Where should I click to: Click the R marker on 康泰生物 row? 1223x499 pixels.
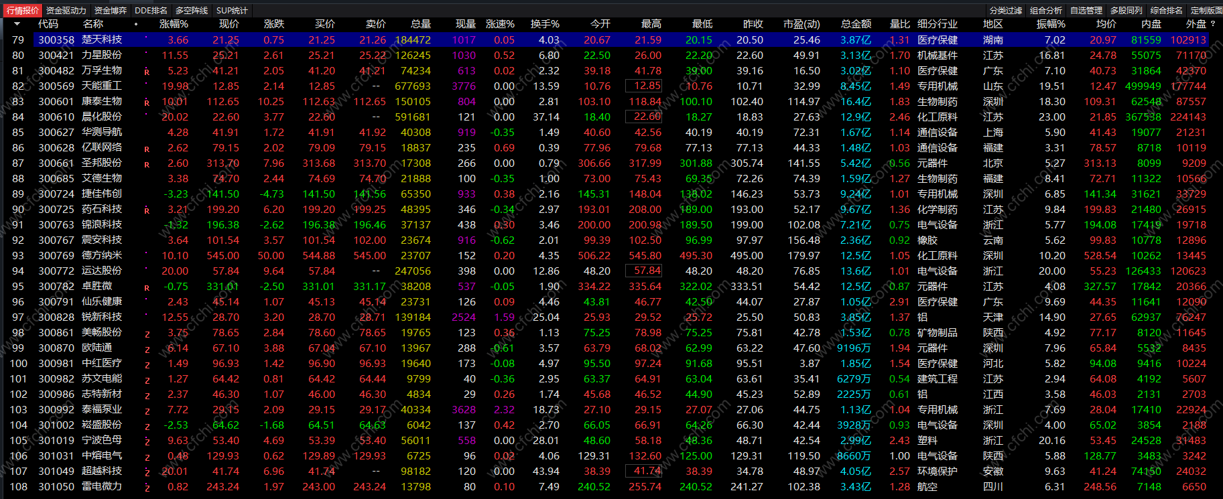[x=147, y=102]
